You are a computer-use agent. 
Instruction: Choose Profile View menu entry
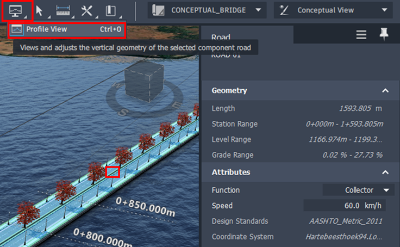click(x=67, y=29)
